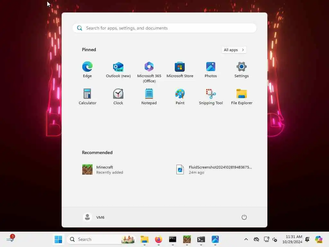Open File Explorer from the taskbar
Image resolution: width=329 pixels, height=247 pixels.
144,239
